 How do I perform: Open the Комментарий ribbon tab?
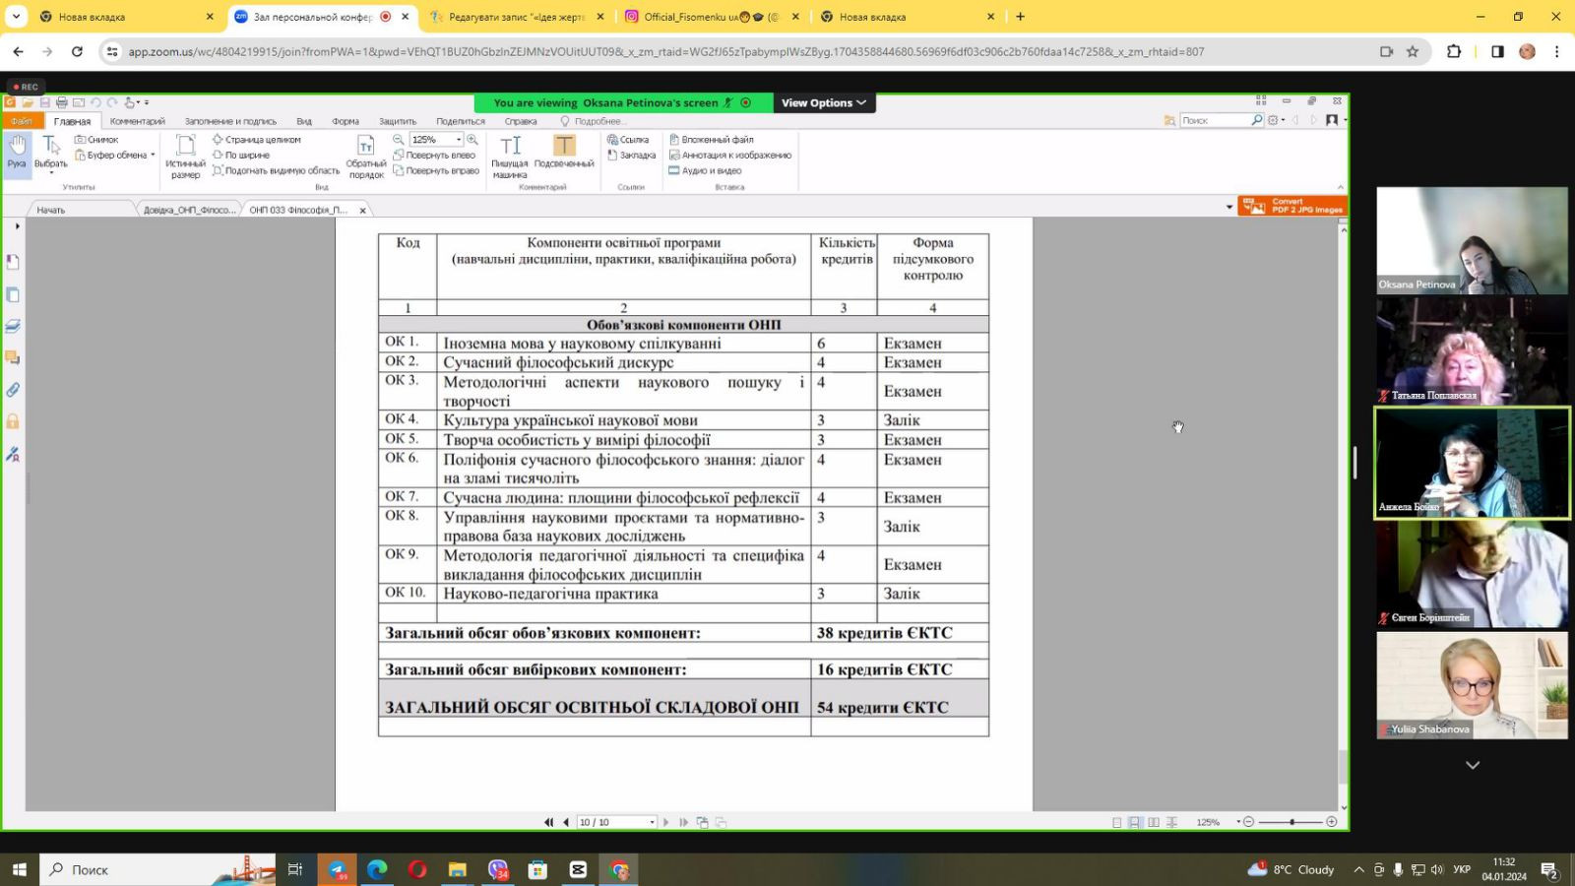[x=137, y=121]
